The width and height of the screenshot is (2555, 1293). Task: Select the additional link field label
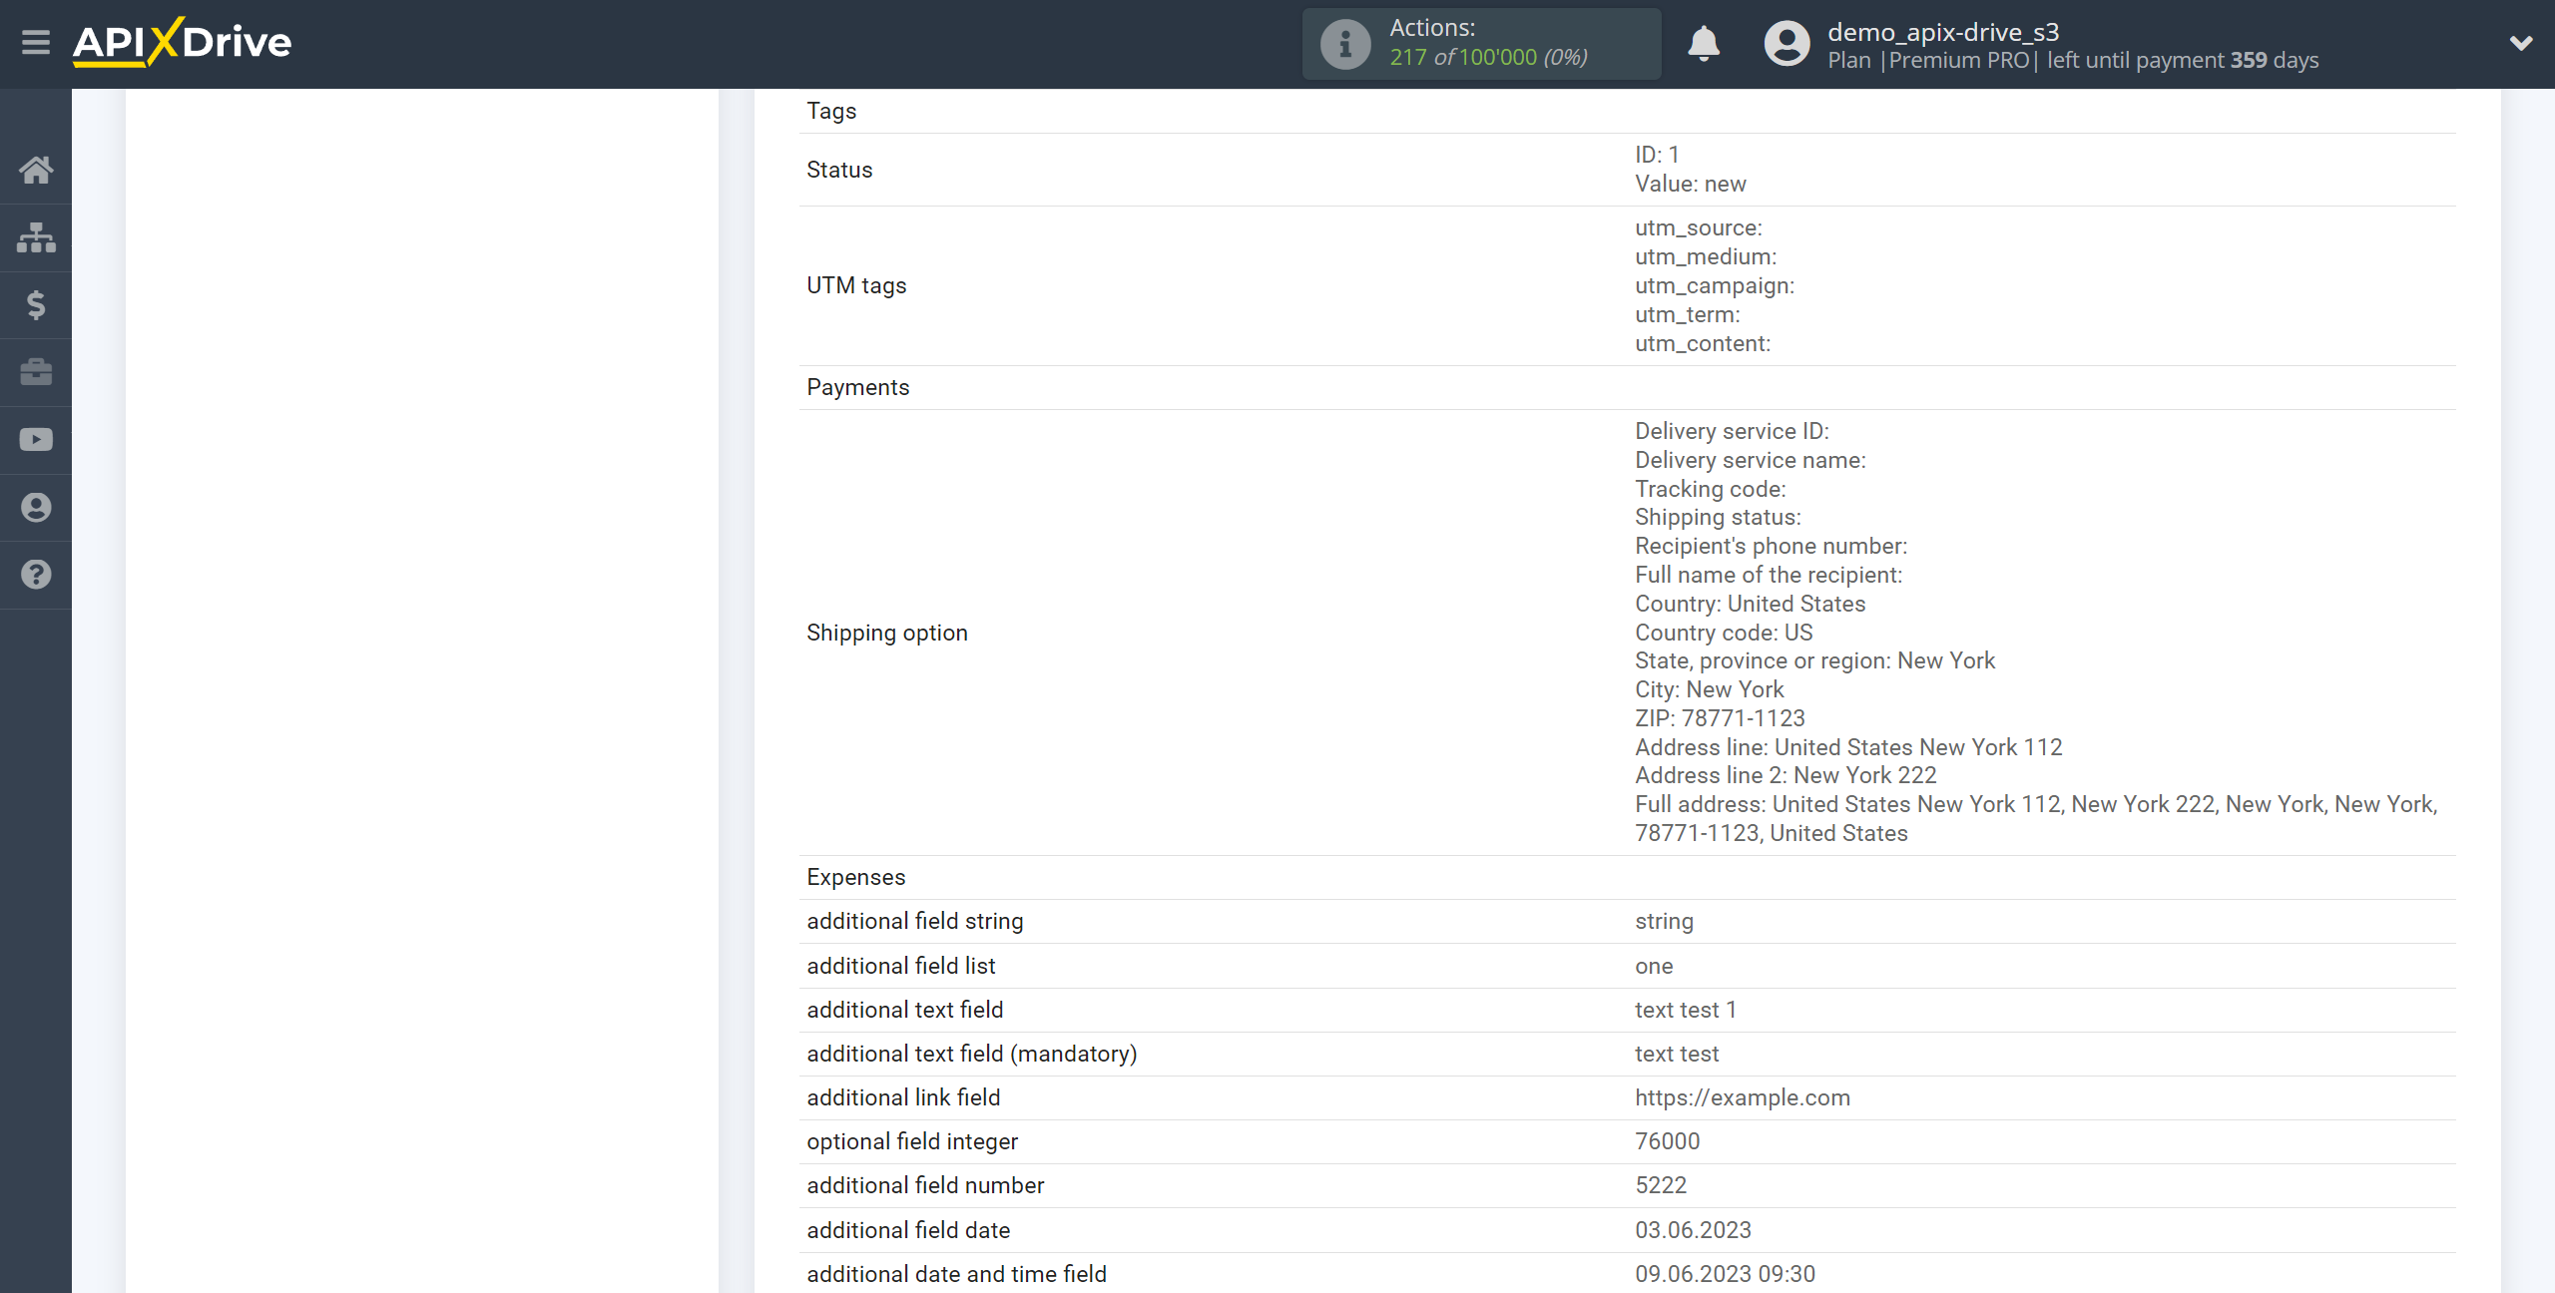pyautogui.click(x=903, y=1097)
